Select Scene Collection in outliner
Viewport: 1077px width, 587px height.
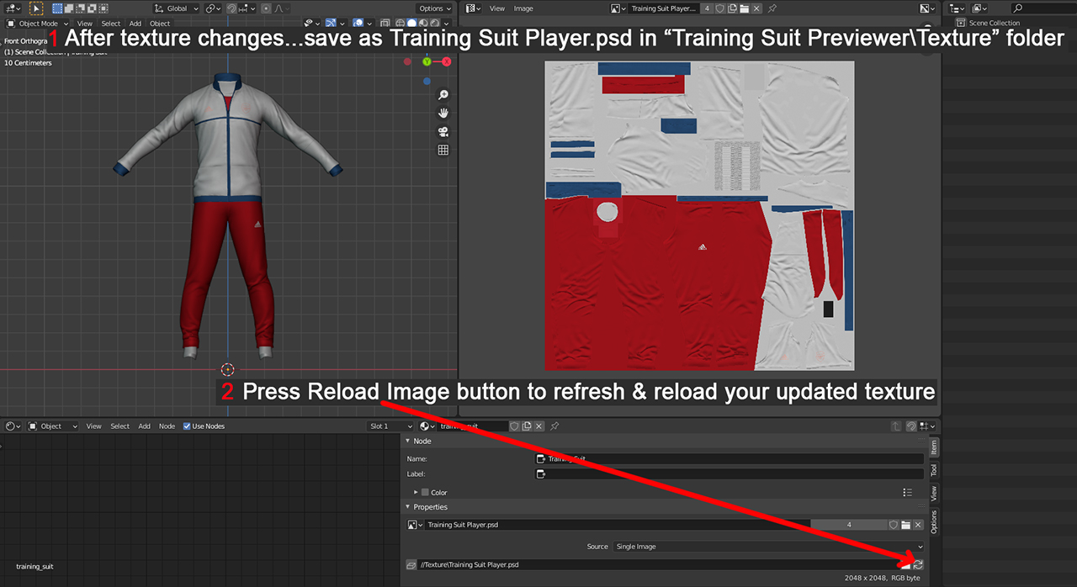pos(995,23)
